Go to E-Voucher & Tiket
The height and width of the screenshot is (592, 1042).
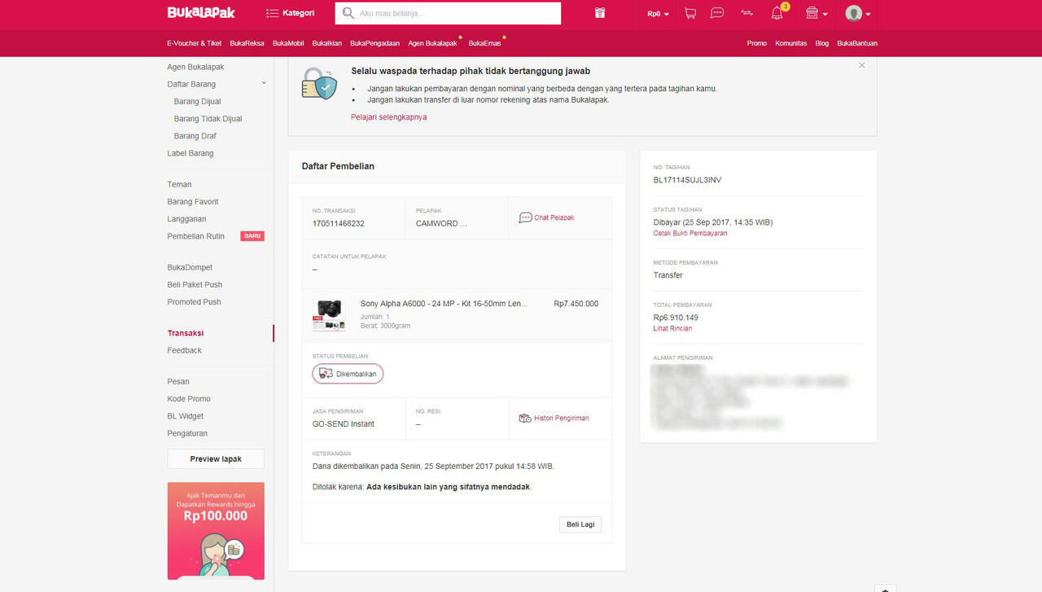pyautogui.click(x=195, y=43)
